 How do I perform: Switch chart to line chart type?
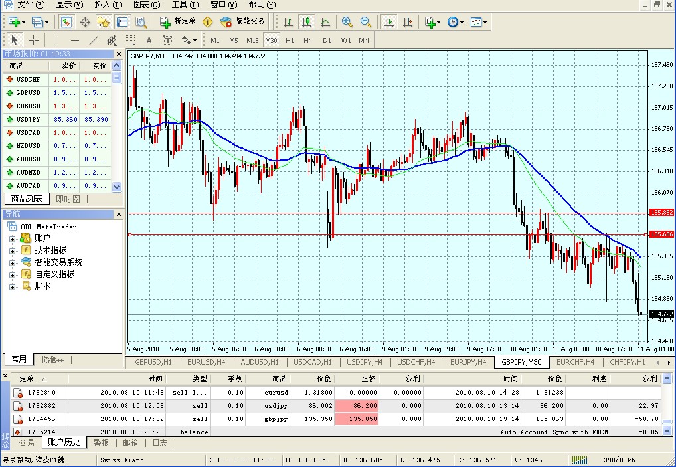pyautogui.click(x=325, y=21)
